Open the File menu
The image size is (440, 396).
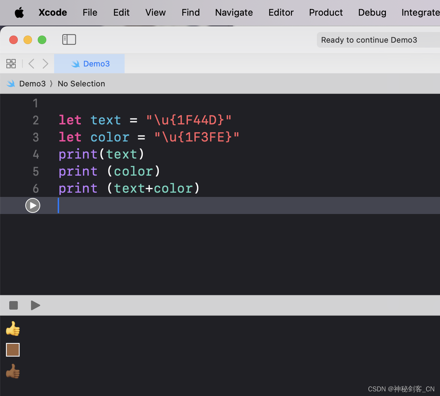pyautogui.click(x=90, y=13)
